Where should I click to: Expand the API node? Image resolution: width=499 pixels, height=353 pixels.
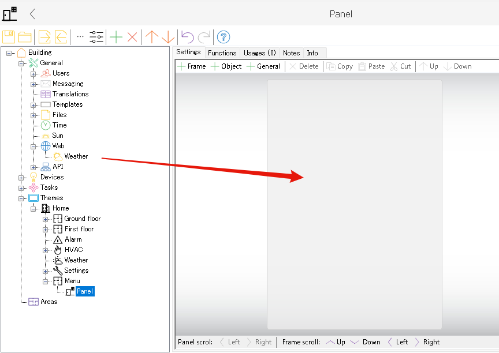point(33,167)
